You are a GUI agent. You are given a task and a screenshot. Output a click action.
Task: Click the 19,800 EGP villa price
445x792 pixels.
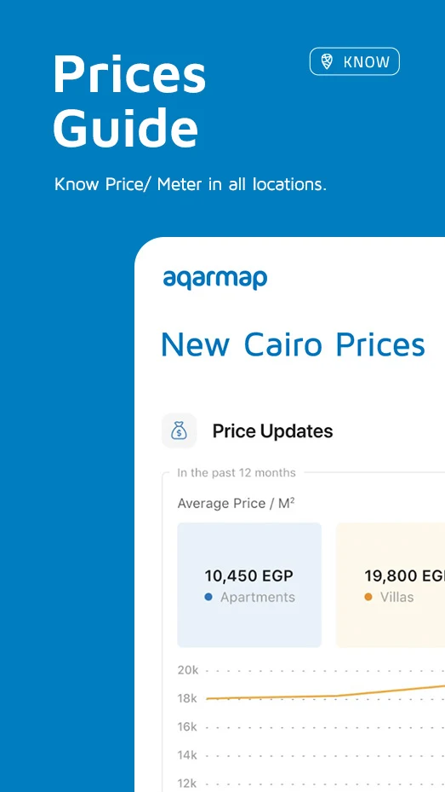coord(405,575)
